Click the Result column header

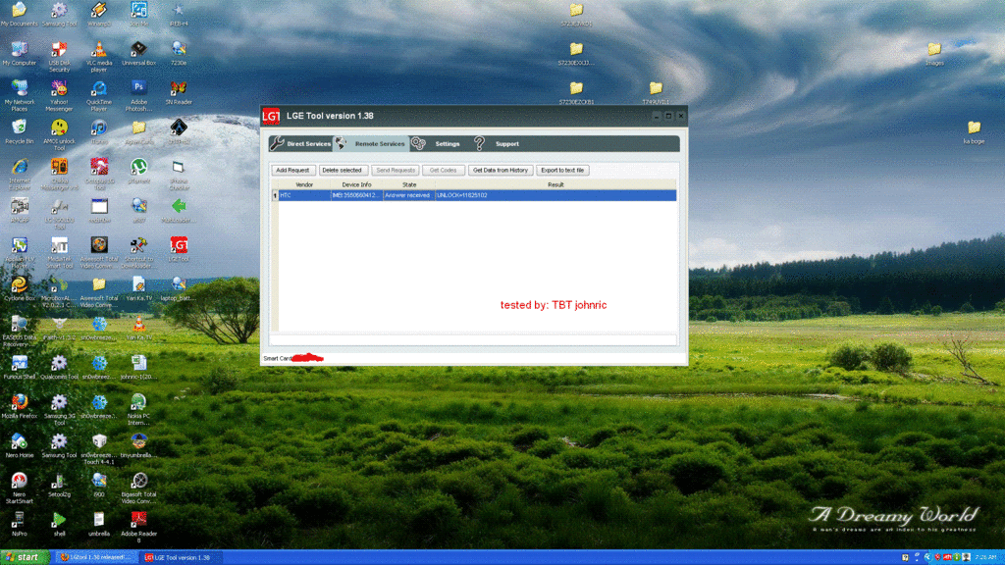pos(555,184)
